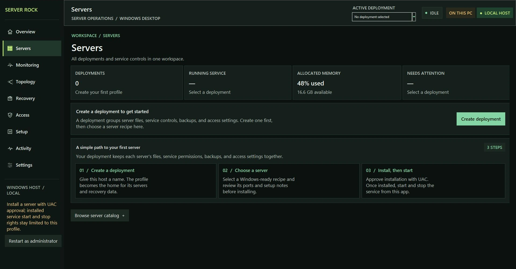Click the Allocated Memory card
Image resolution: width=516 pixels, height=269 pixels.
point(347,83)
